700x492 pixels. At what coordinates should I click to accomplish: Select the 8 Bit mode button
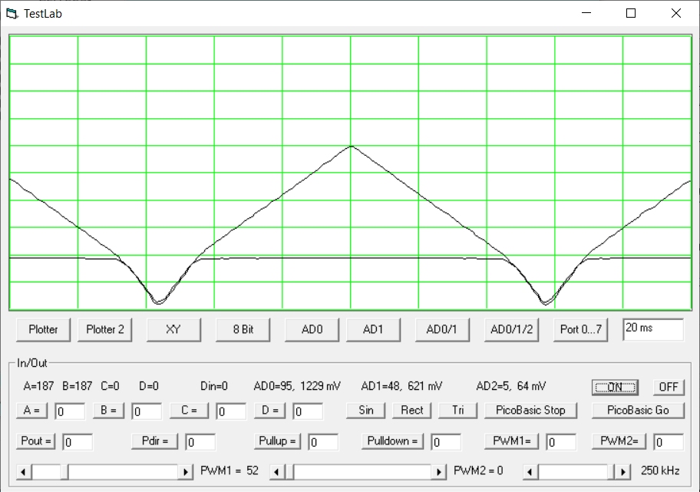coord(243,329)
